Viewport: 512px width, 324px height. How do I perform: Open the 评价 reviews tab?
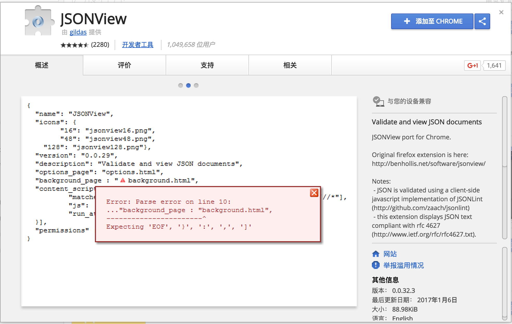point(124,65)
